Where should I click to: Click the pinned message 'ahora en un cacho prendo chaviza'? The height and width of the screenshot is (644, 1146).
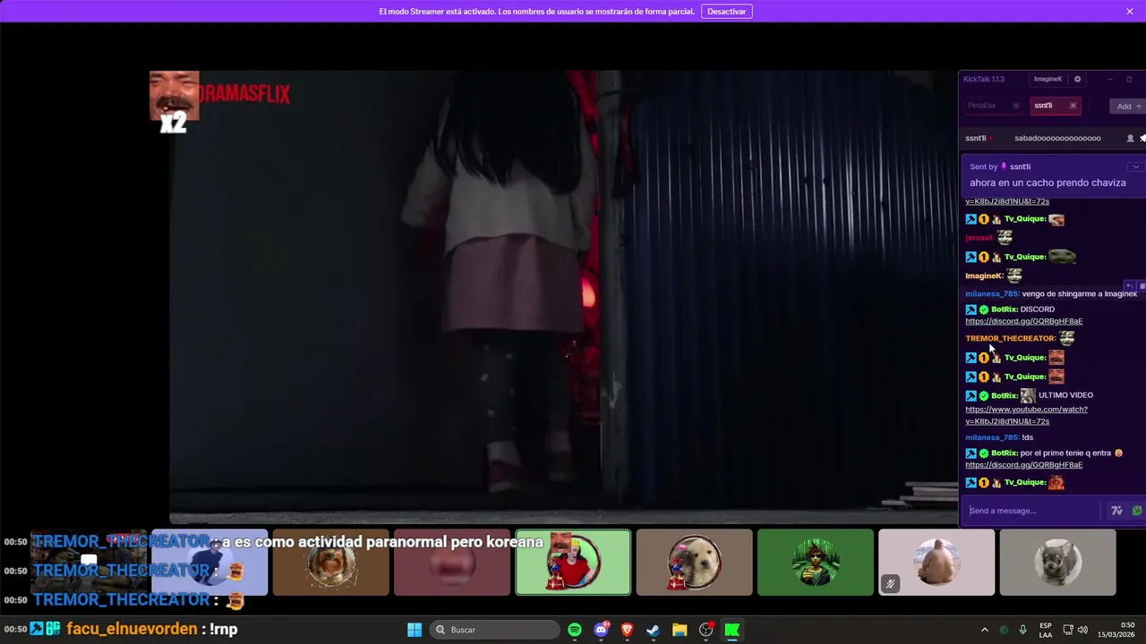pos(1048,182)
